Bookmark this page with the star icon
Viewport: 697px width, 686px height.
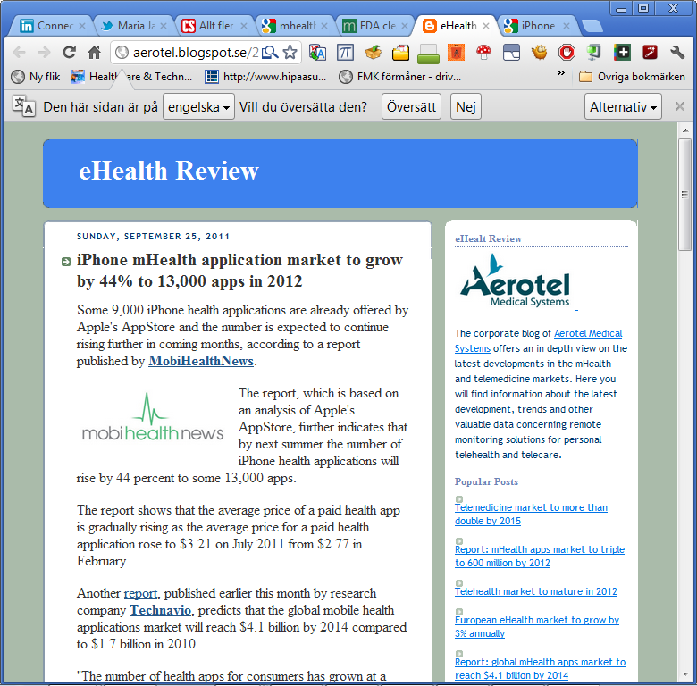(290, 53)
